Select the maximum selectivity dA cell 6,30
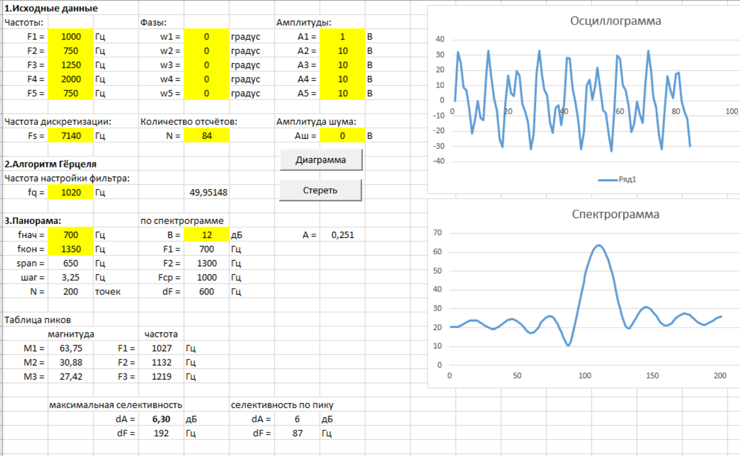The image size is (740, 456). click(x=161, y=419)
